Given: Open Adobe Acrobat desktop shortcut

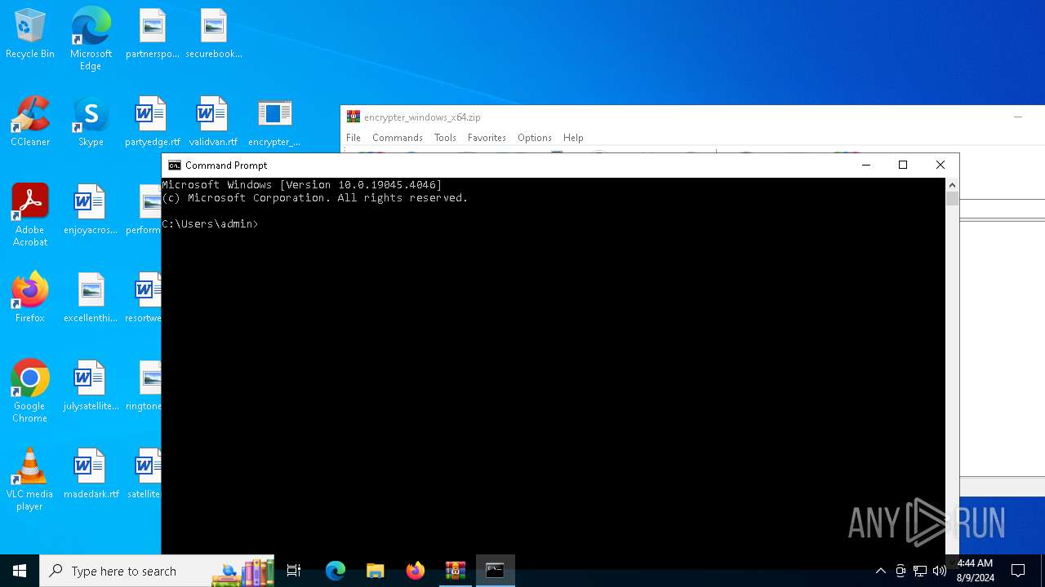Looking at the screenshot, I should click(x=30, y=215).
